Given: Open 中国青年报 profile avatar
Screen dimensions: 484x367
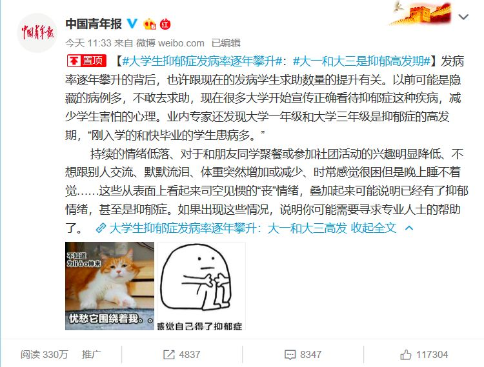Looking at the screenshot, I should click(x=37, y=33).
